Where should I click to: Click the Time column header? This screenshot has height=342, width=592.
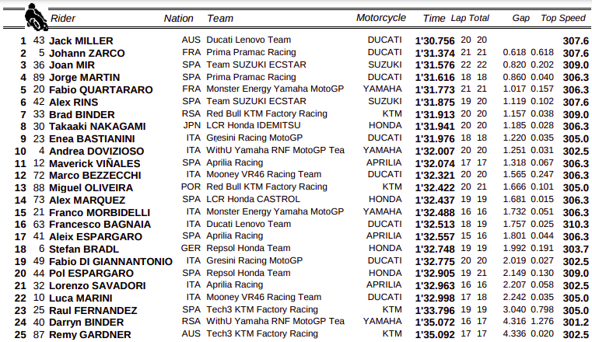coord(434,18)
